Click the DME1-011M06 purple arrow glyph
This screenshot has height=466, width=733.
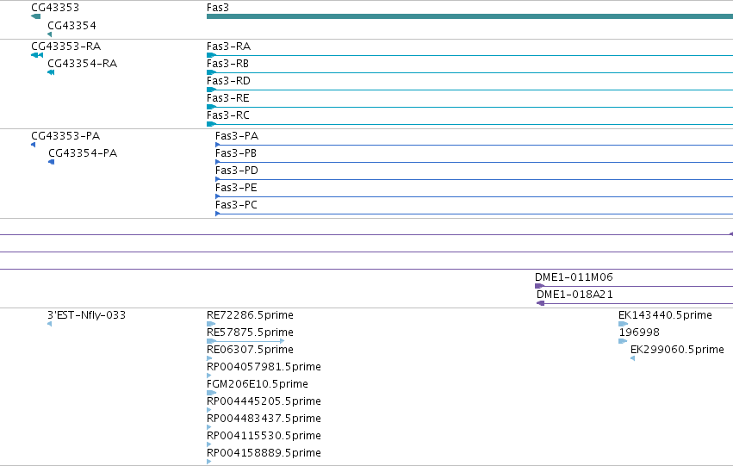[x=539, y=286]
